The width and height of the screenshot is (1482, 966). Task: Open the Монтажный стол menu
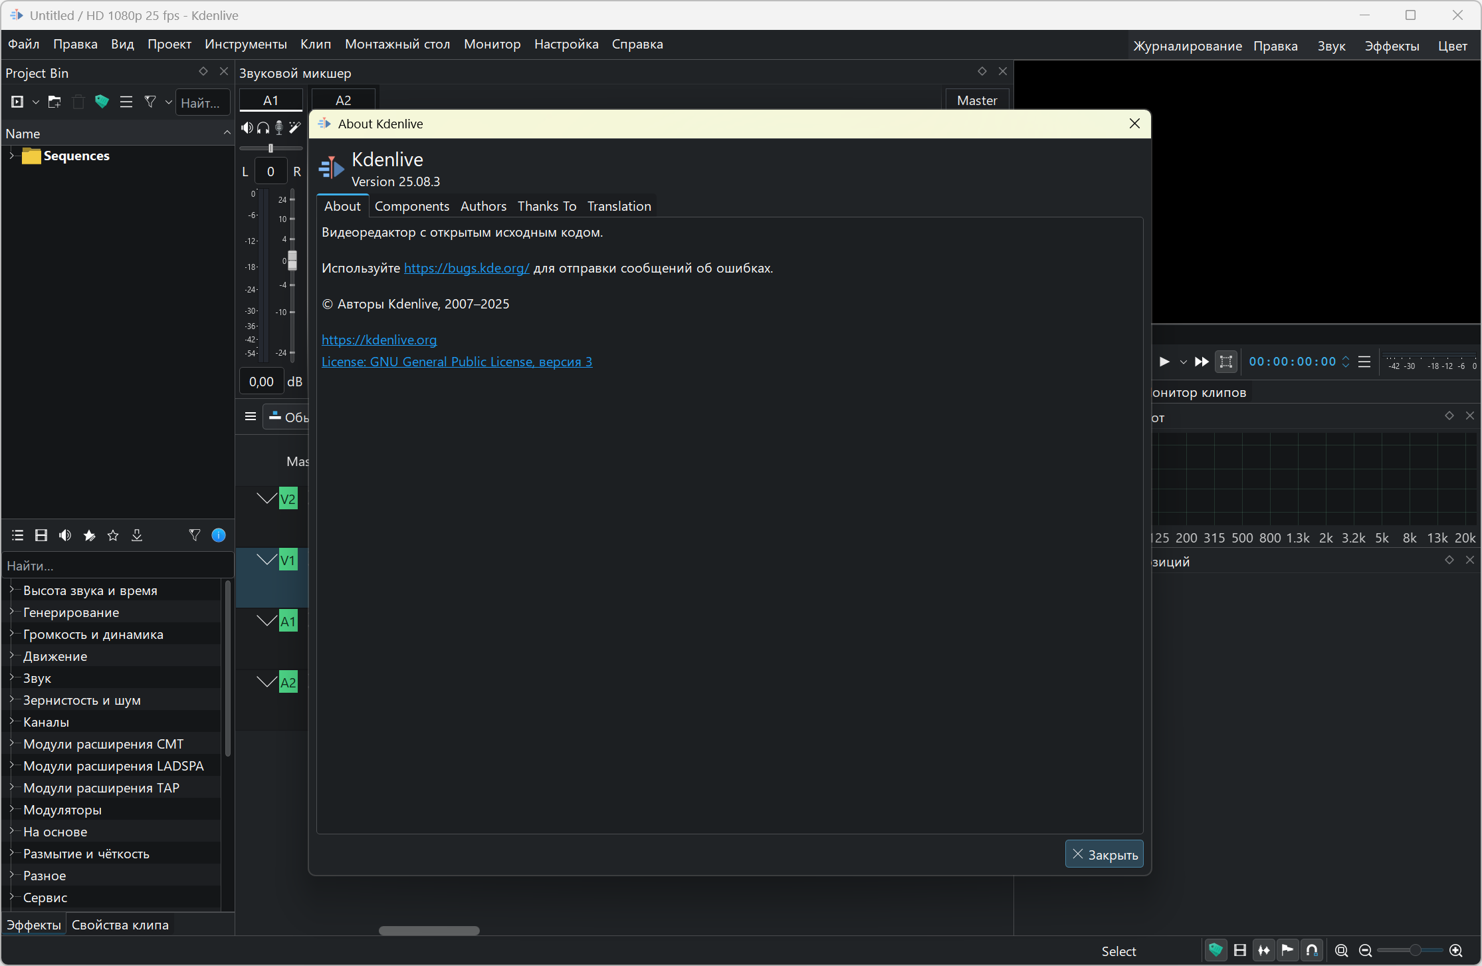coord(397,44)
